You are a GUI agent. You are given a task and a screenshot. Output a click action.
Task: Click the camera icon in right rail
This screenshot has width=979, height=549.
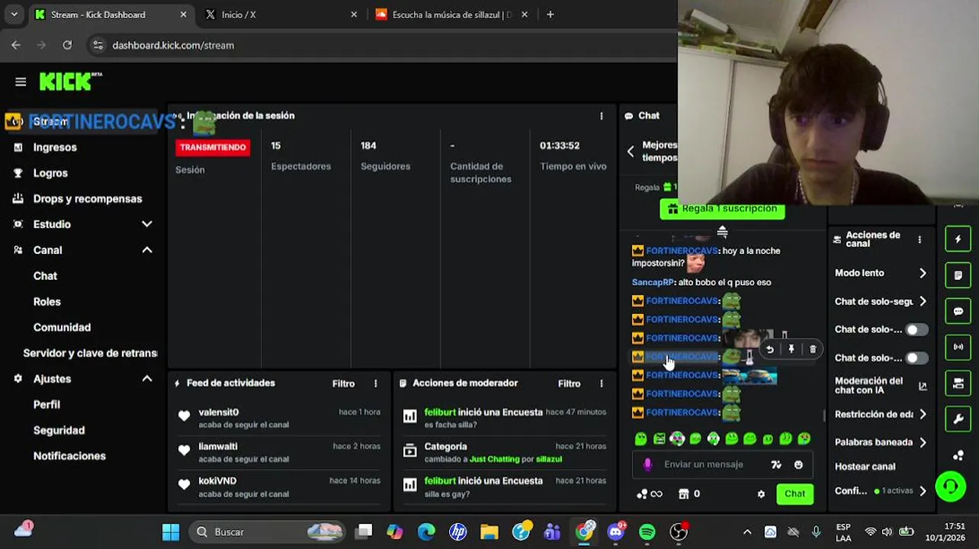[958, 383]
